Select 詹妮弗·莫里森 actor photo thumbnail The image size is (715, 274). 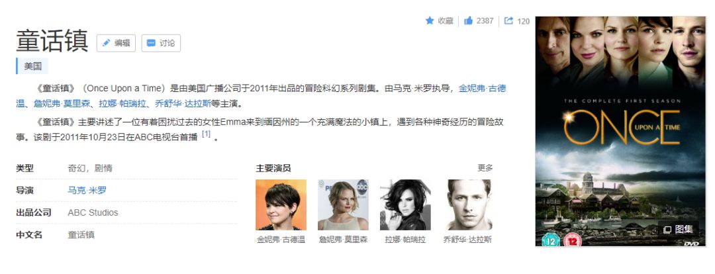click(343, 205)
